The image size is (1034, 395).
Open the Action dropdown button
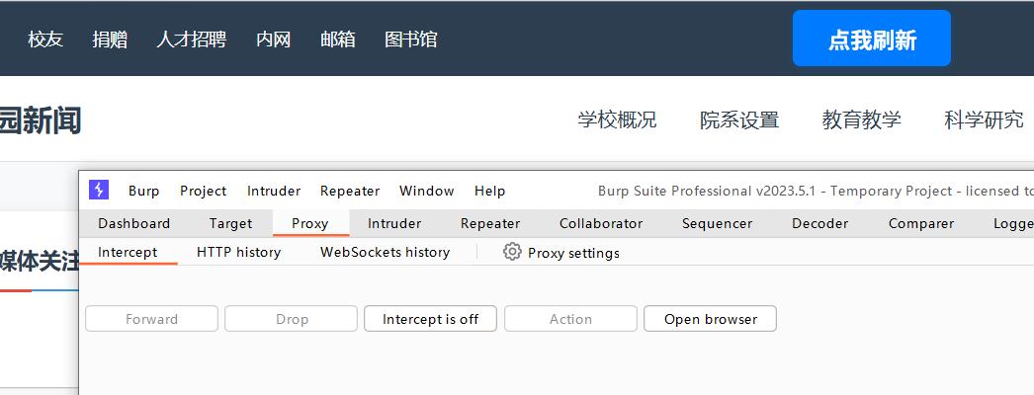point(571,319)
